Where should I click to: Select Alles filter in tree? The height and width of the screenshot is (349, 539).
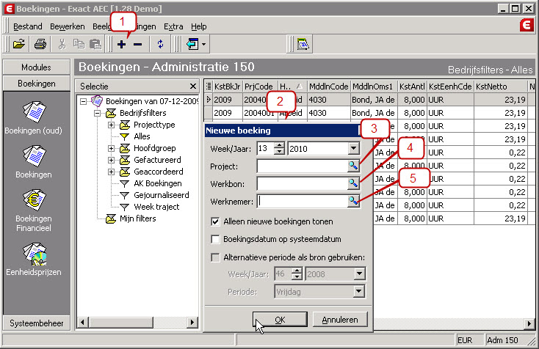coord(142,136)
